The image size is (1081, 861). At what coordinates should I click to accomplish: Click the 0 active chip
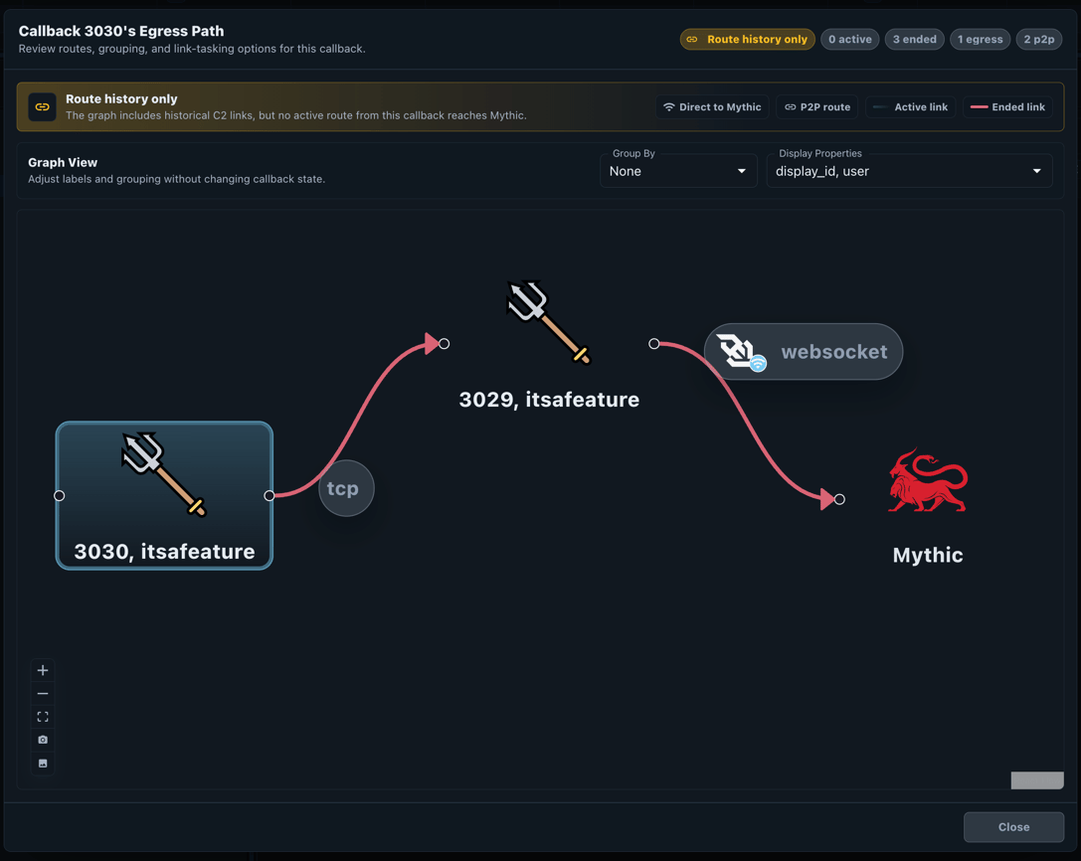click(850, 40)
